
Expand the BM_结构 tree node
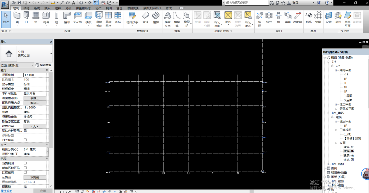(x=328, y=164)
